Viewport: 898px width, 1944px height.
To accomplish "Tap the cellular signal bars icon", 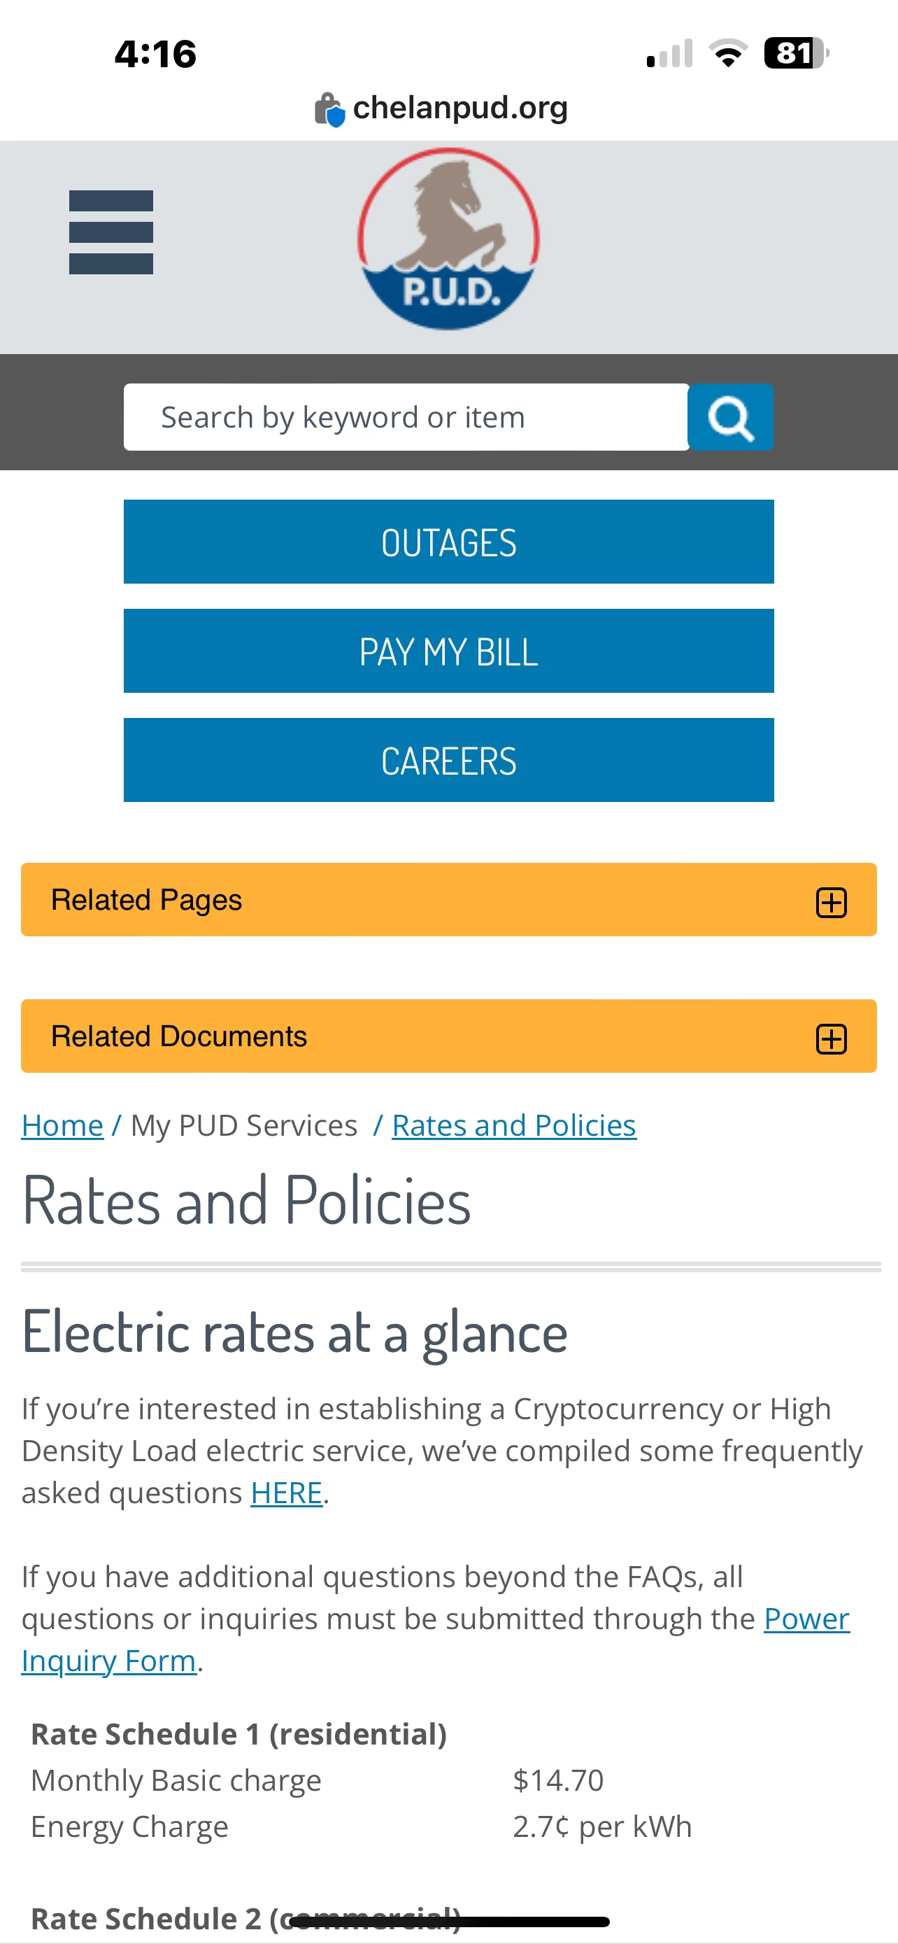I will [x=669, y=54].
